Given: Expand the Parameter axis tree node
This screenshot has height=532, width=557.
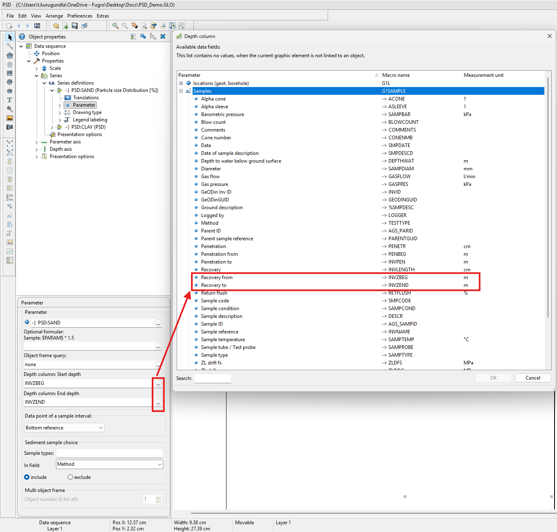Looking at the screenshot, I should pyautogui.click(x=37, y=142).
